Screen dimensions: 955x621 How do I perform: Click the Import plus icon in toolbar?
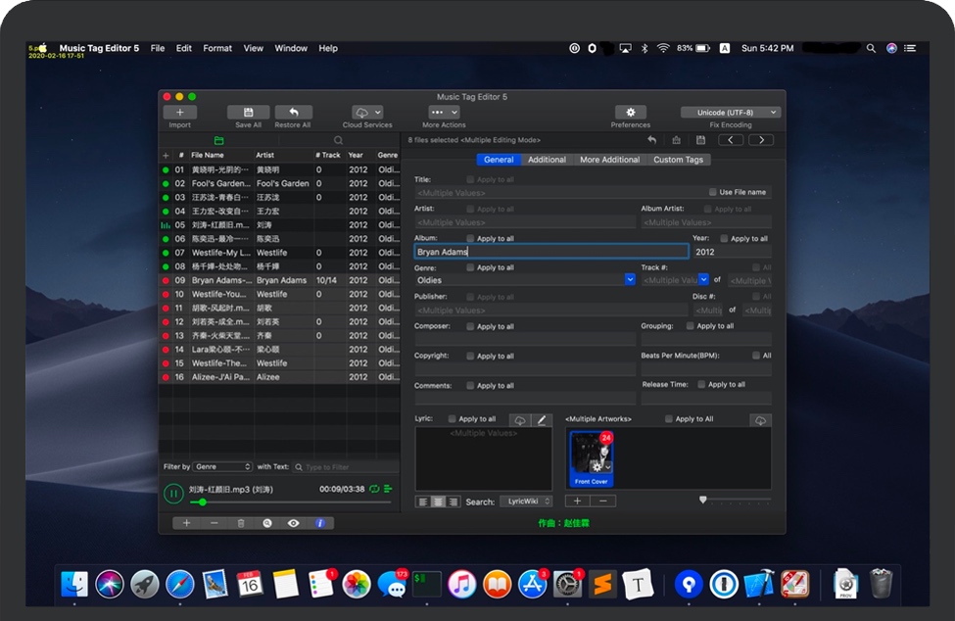[179, 113]
